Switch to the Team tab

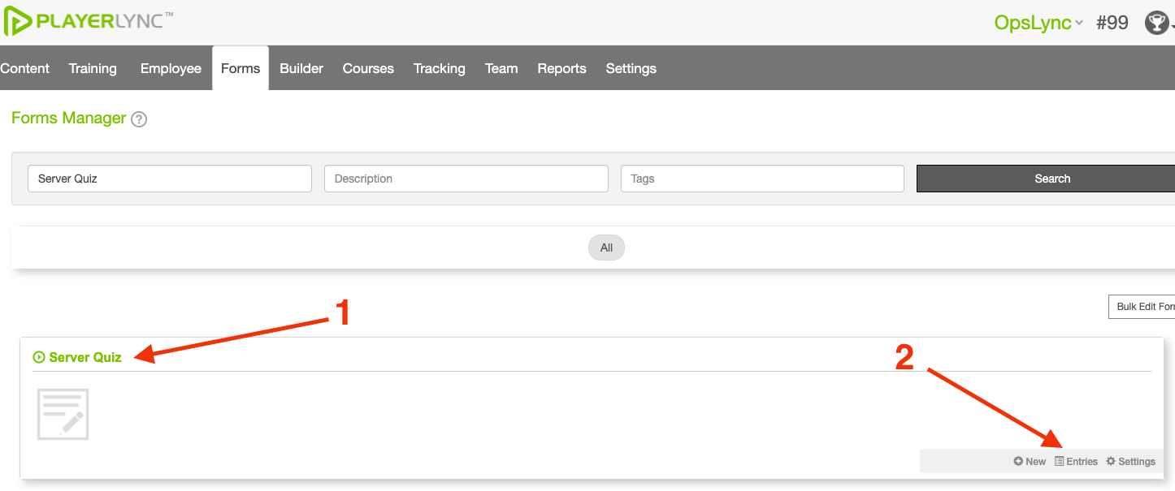(x=501, y=68)
